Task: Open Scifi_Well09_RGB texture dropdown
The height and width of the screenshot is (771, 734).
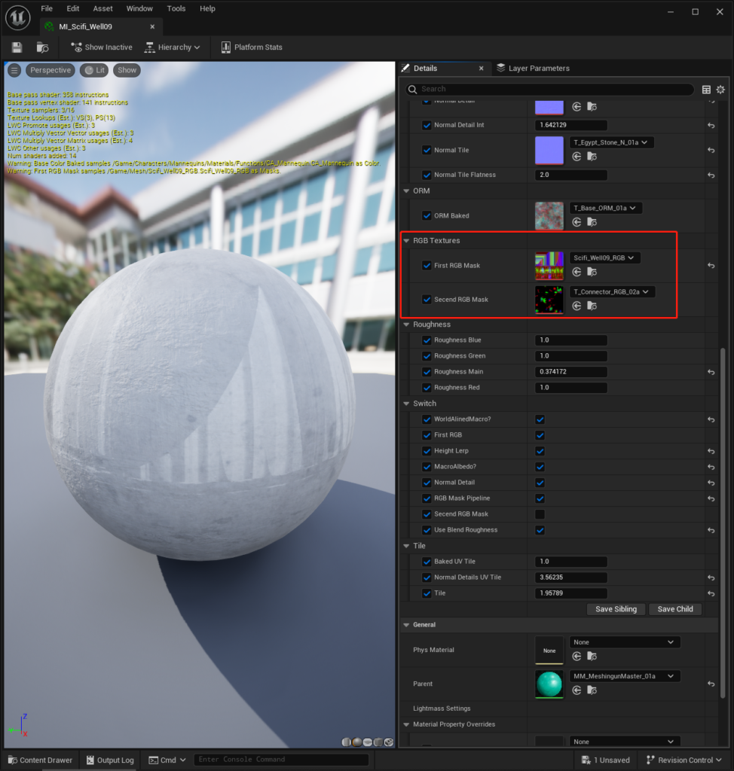Action: click(x=604, y=258)
